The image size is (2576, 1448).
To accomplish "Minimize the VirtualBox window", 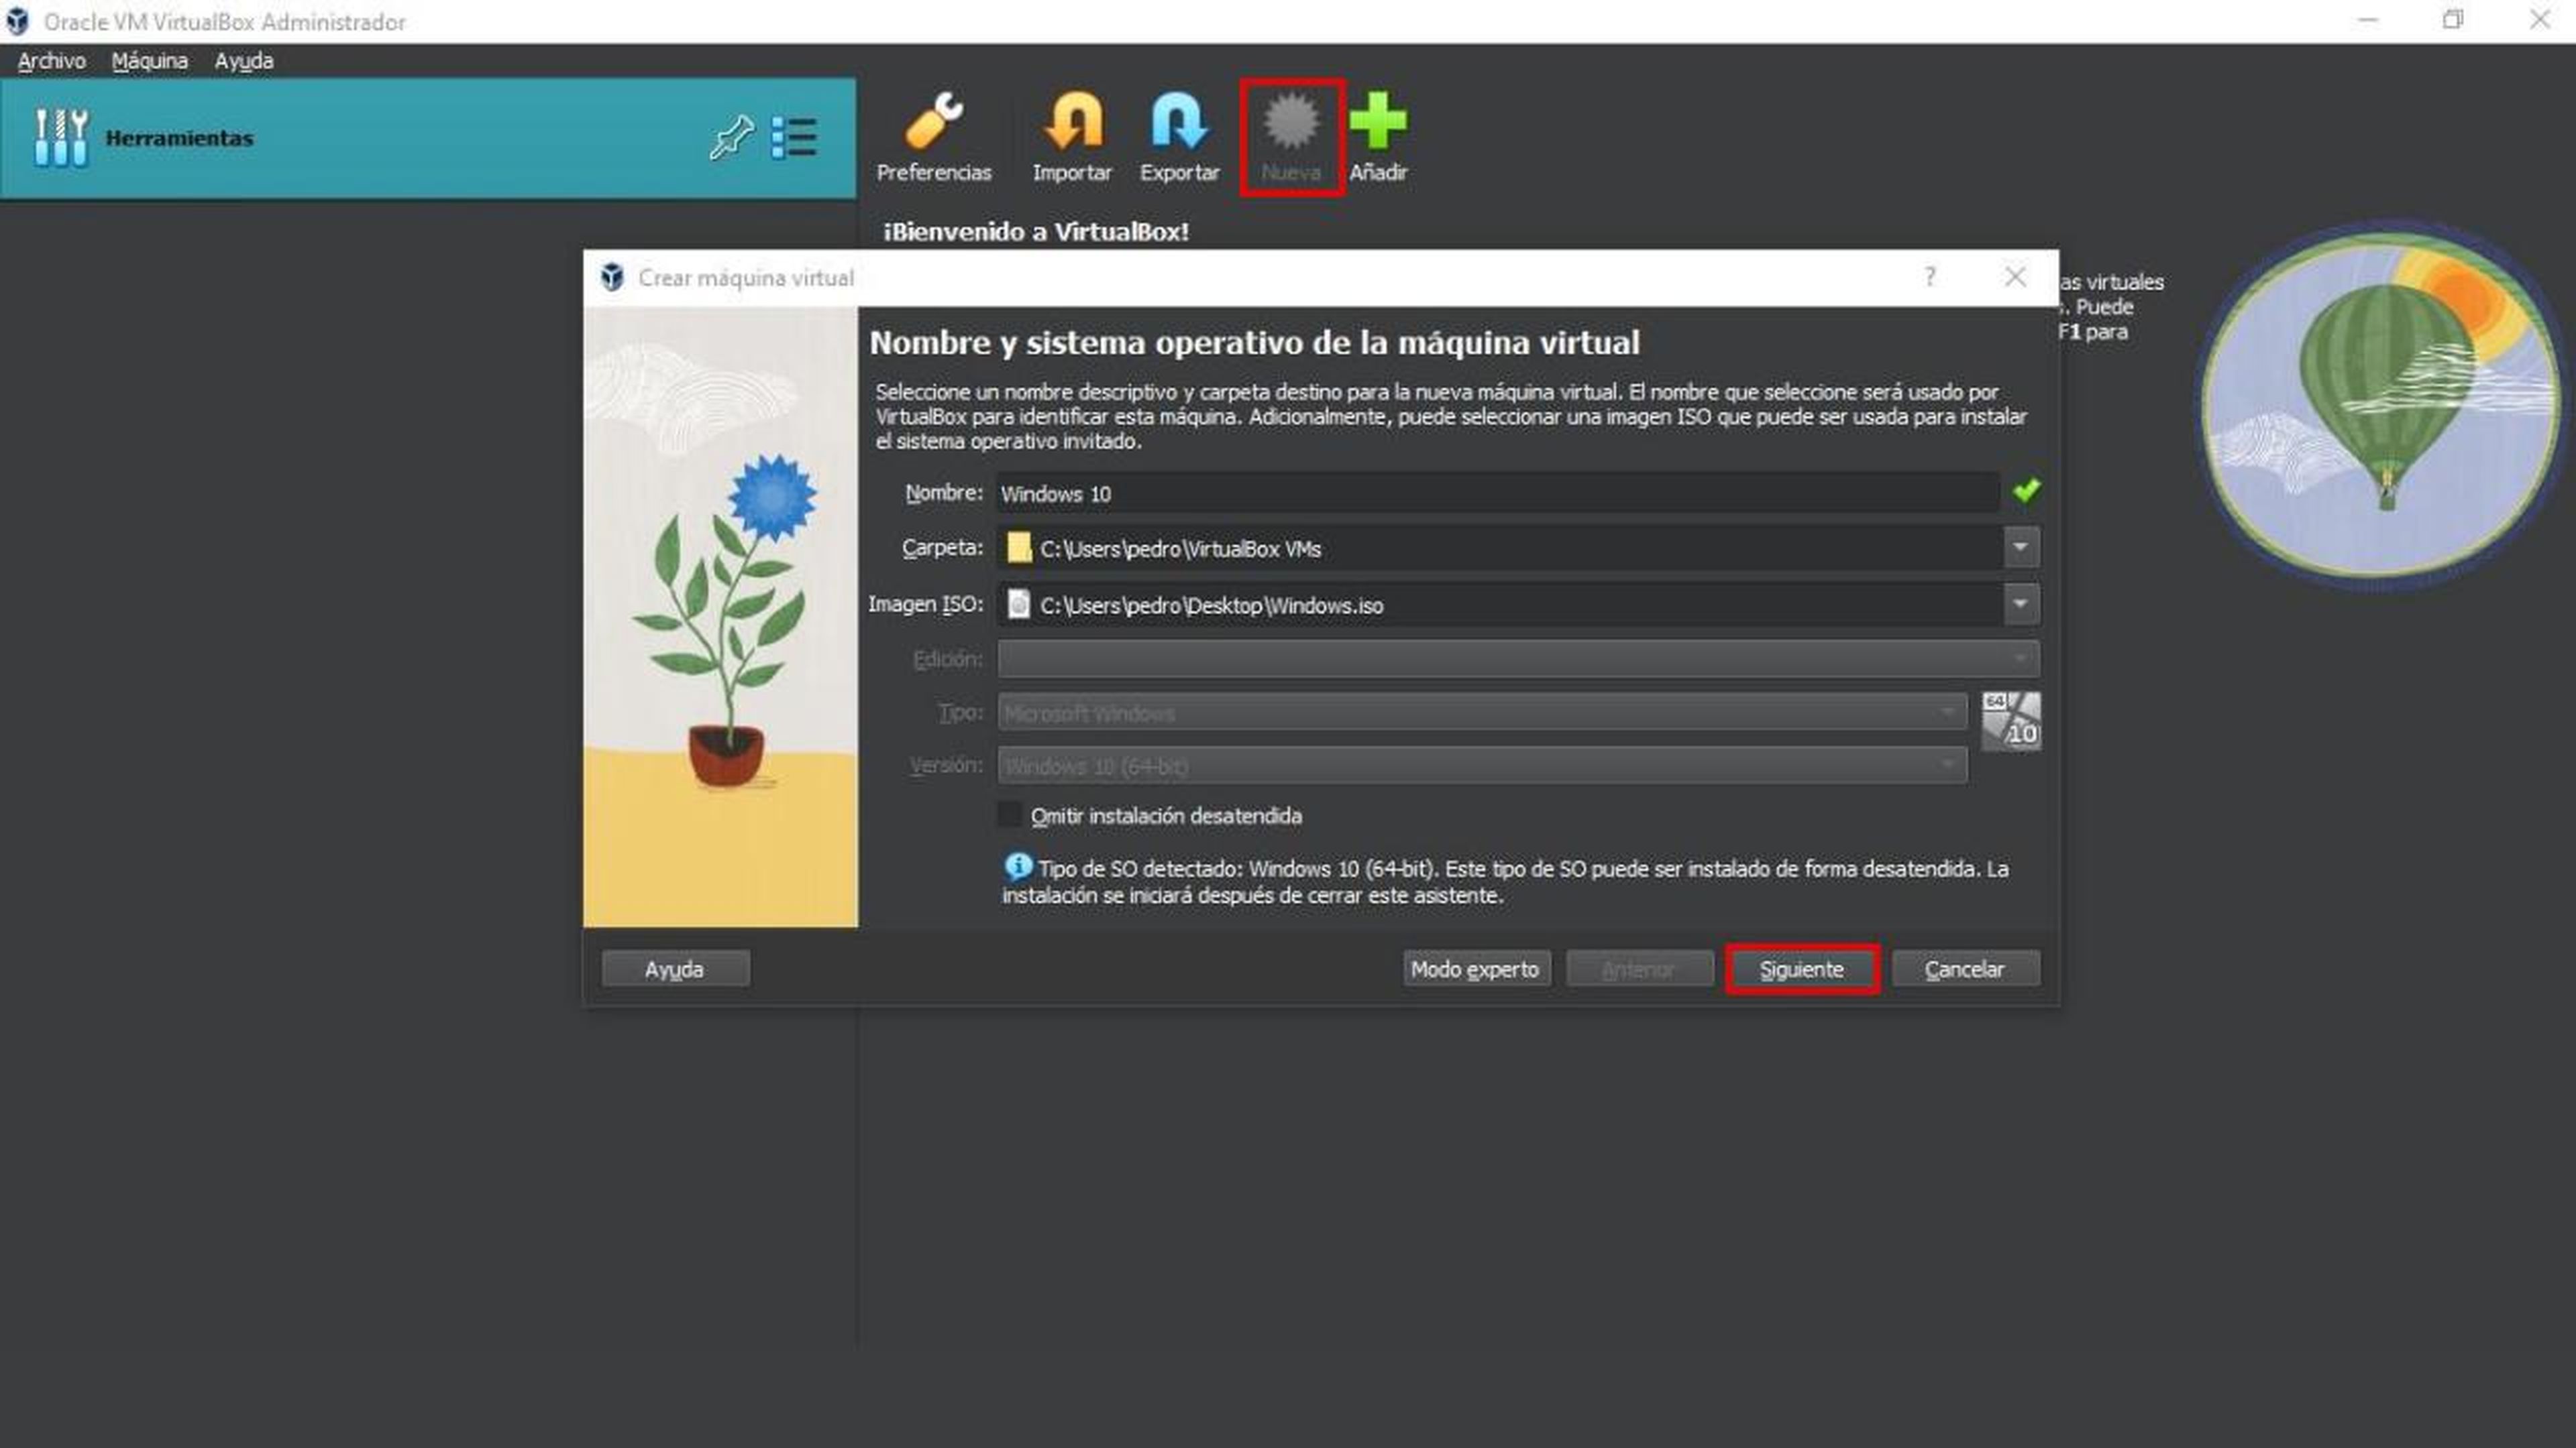I will coord(2367,20).
